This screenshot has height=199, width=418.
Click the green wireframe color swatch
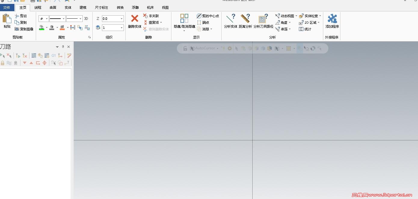pyautogui.click(x=41, y=28)
